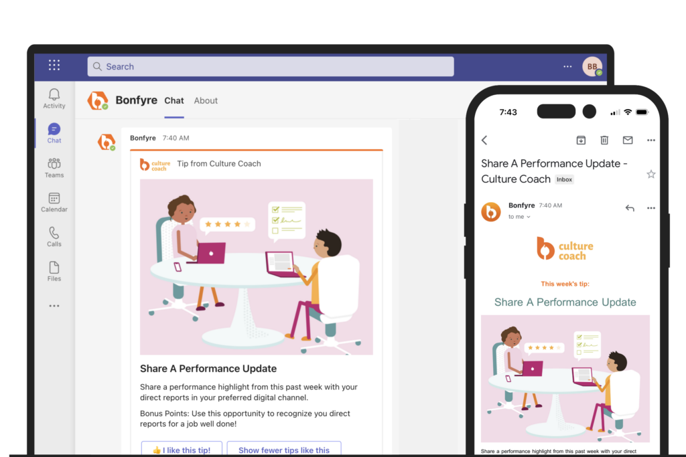Click the mark unread envelope icon
This screenshot has width=686, height=457.
[x=628, y=141]
